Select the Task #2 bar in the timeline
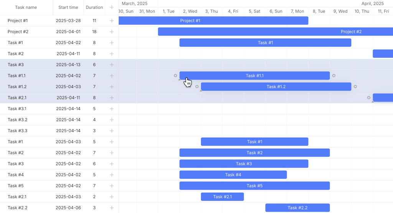Image resolution: width=393 pixels, height=213 pixels. pos(255,153)
